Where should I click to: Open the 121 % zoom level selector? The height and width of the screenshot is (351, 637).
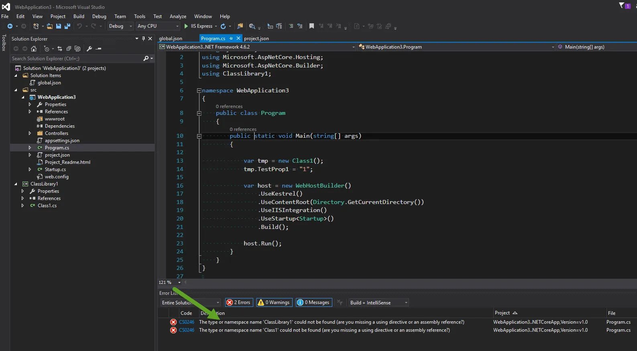tap(179, 282)
